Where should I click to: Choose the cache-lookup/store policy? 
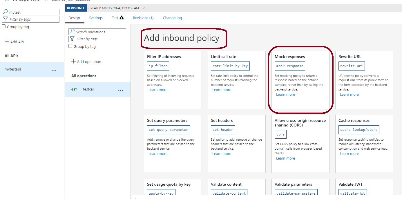tap(359, 130)
